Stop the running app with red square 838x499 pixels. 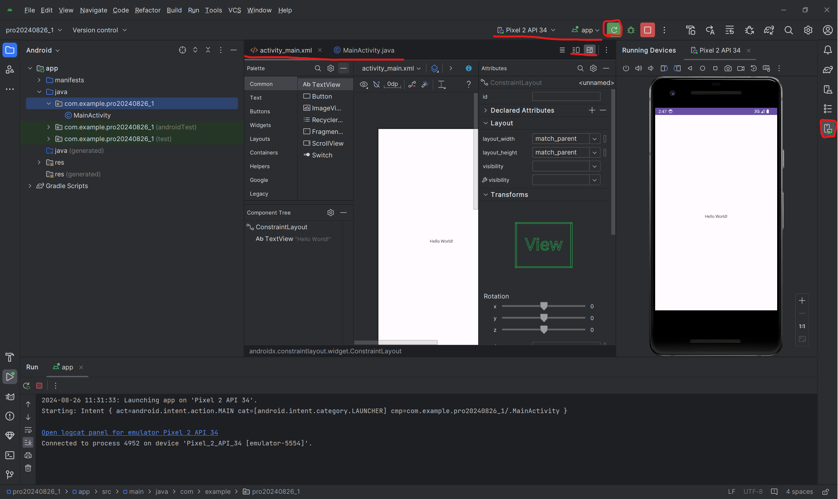coord(647,30)
